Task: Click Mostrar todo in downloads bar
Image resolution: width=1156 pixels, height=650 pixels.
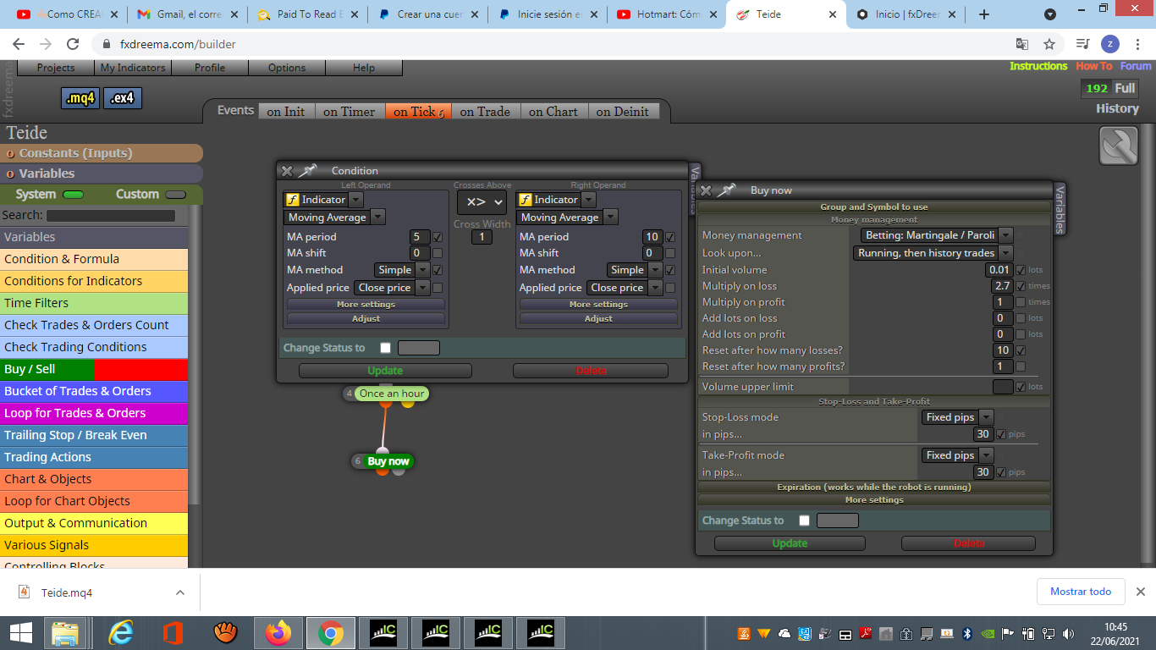Action: tap(1081, 592)
